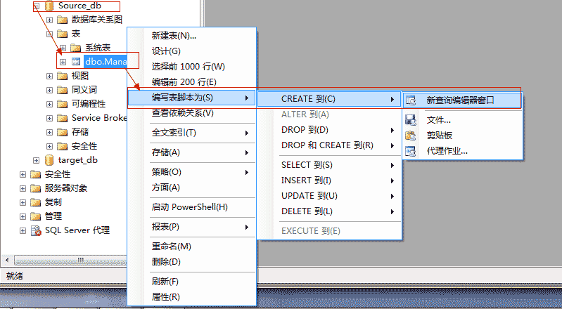Open 编写表脚本为(S) submenu
The image size is (562, 309).
[x=192, y=98]
